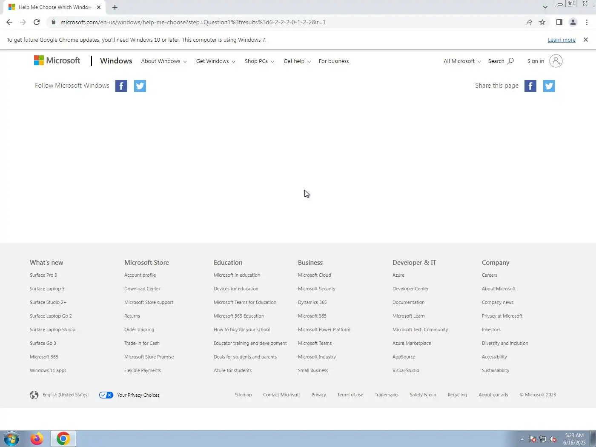This screenshot has height=447, width=596.
Task: Open Chrome three-dot menu
Action: point(587,22)
